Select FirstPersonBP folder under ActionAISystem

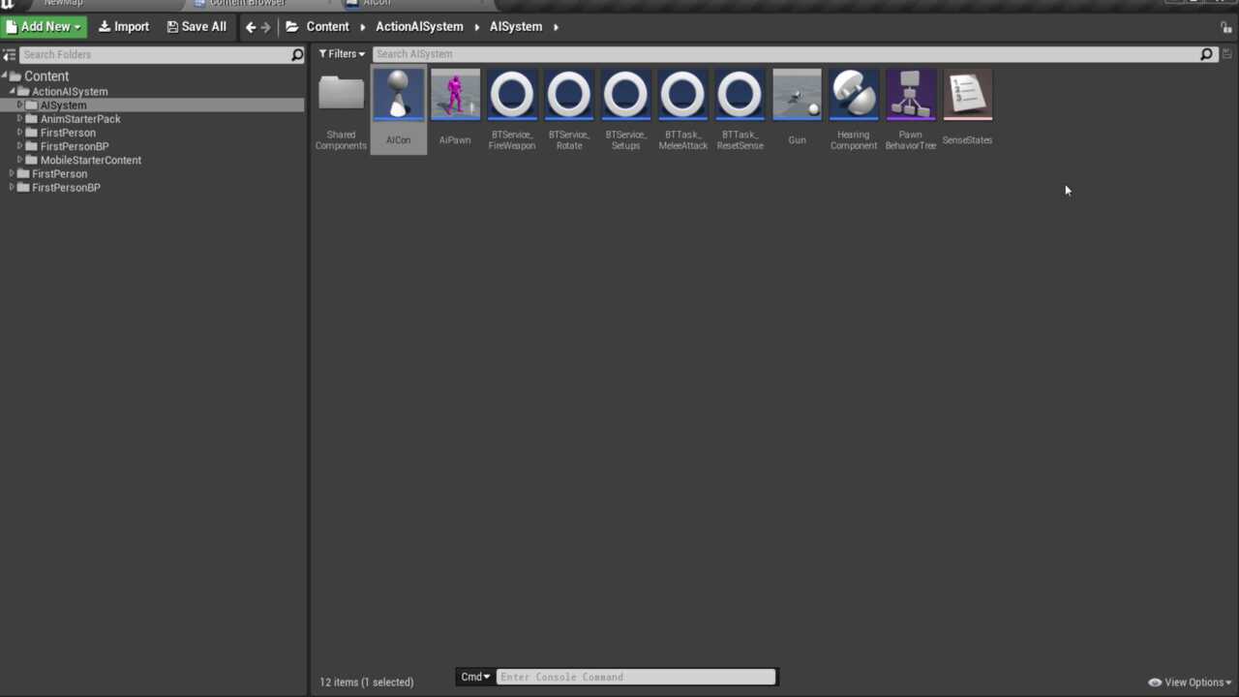(x=75, y=146)
